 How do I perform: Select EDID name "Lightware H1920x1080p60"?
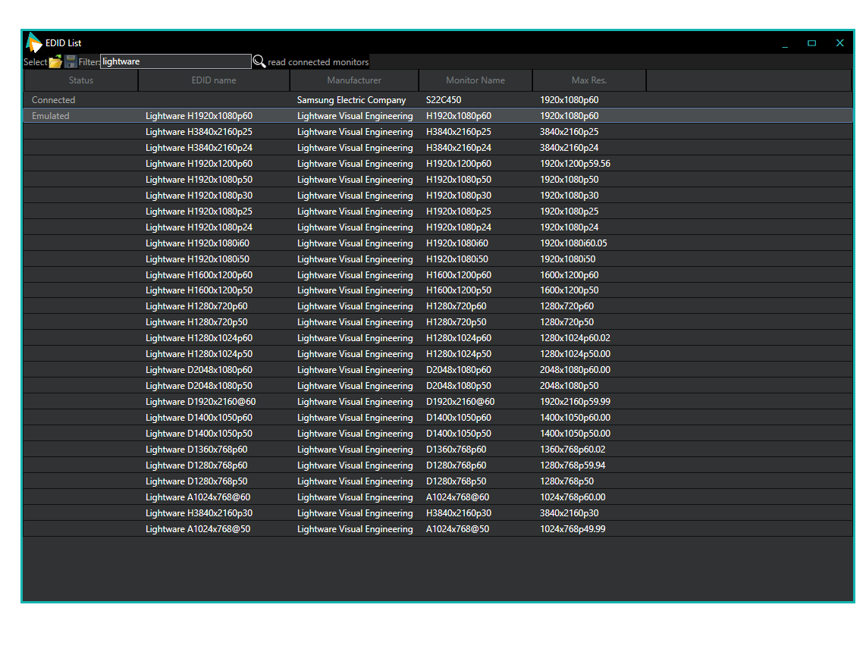pyautogui.click(x=199, y=116)
